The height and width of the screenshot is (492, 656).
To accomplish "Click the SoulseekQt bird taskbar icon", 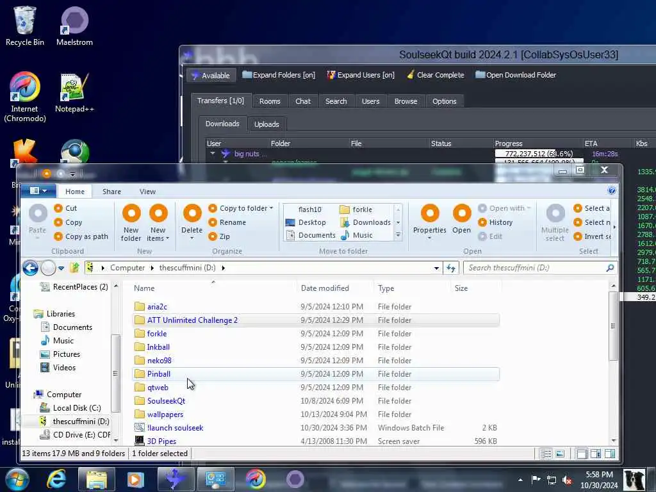I will (176, 479).
